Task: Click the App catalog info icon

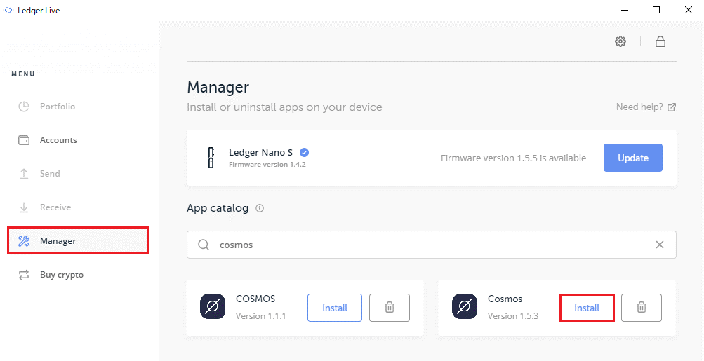Action: click(x=260, y=208)
